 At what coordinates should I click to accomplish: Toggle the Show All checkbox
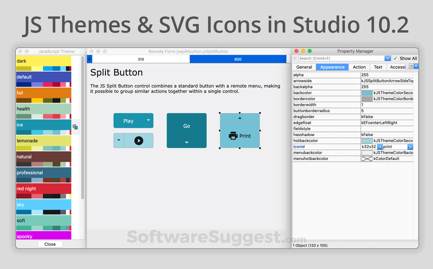coord(395,58)
